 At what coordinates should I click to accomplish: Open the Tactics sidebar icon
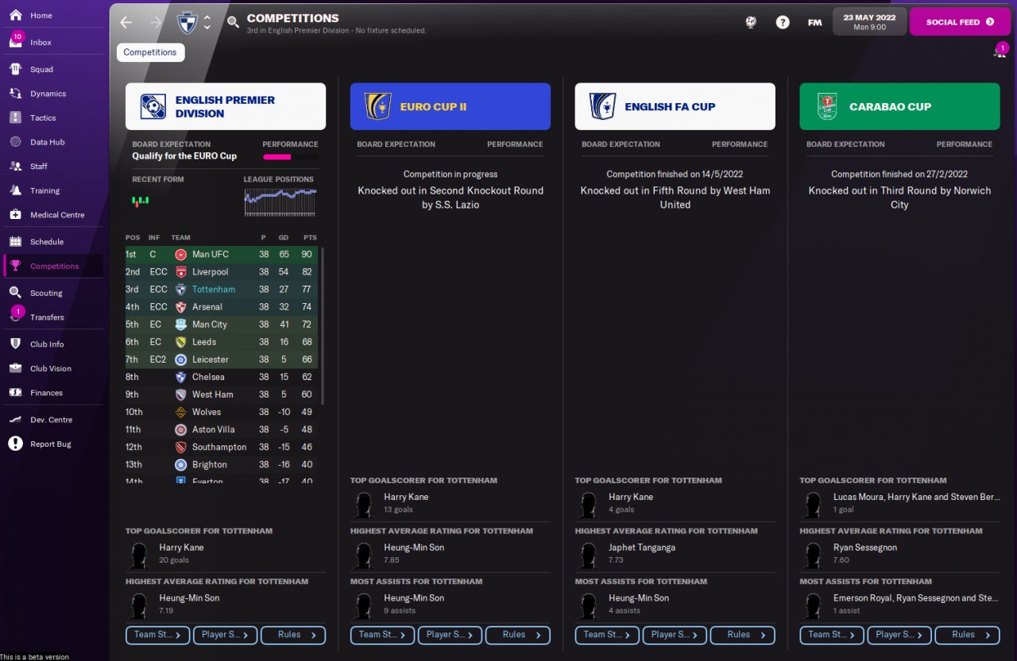point(15,117)
